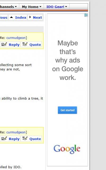
Task: Click the Google logo in the ad
Action: (x=67, y=149)
